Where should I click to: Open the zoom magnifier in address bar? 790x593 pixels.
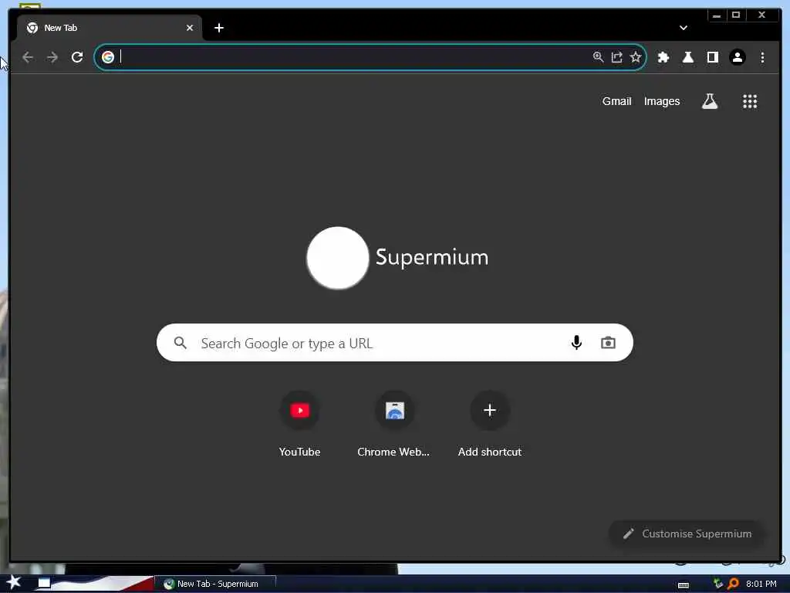coord(598,57)
